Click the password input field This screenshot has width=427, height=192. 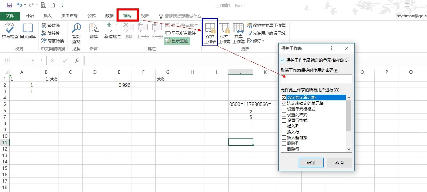(x=317, y=79)
